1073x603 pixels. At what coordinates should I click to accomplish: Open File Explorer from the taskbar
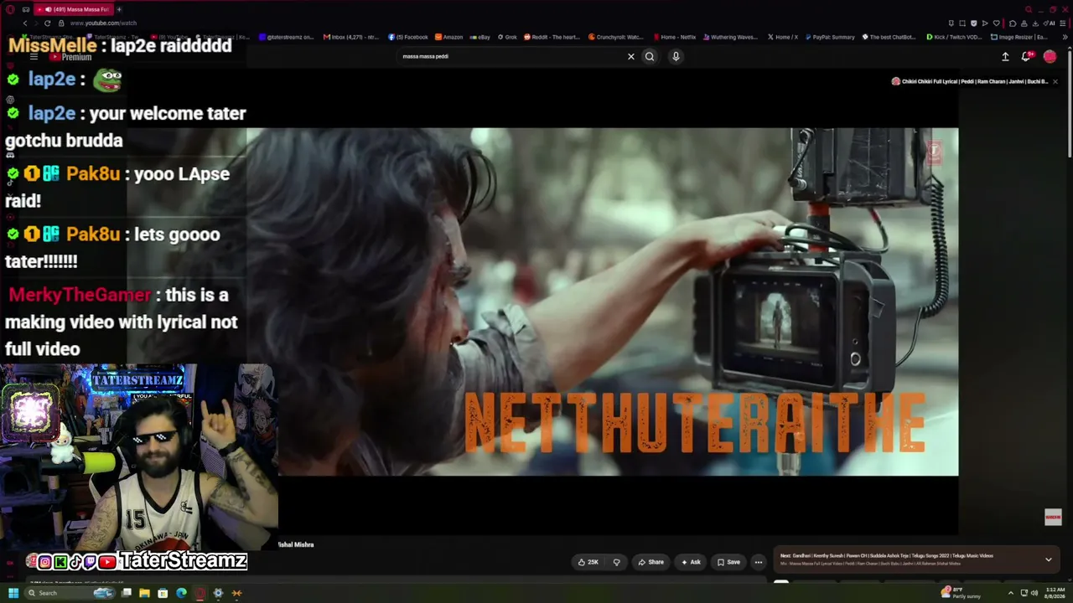(x=144, y=593)
